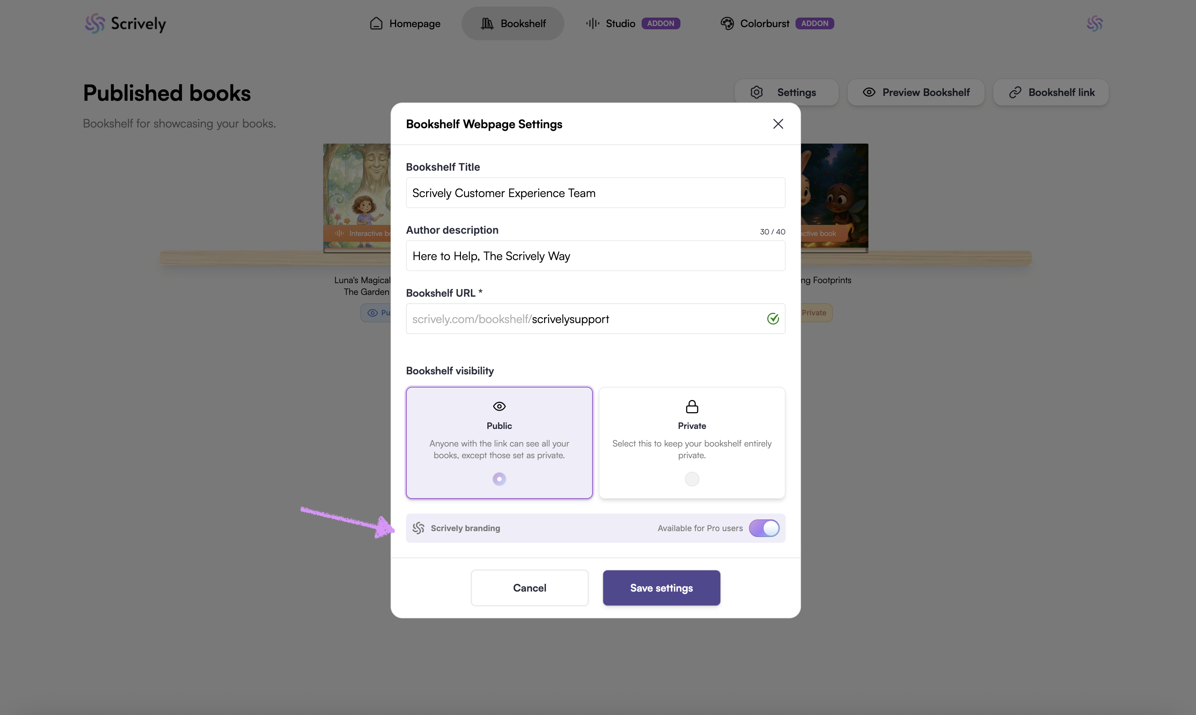1196x715 pixels.
Task: Click the green URL availability checkmark
Action: pyautogui.click(x=773, y=318)
